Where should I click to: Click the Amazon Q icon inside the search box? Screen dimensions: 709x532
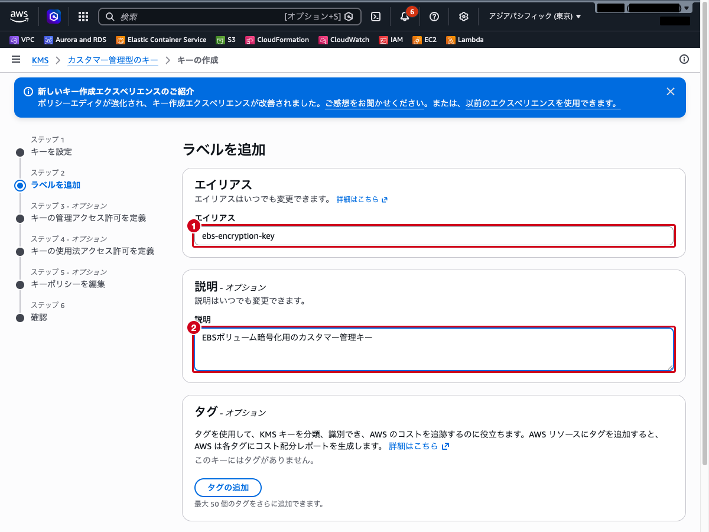click(349, 17)
